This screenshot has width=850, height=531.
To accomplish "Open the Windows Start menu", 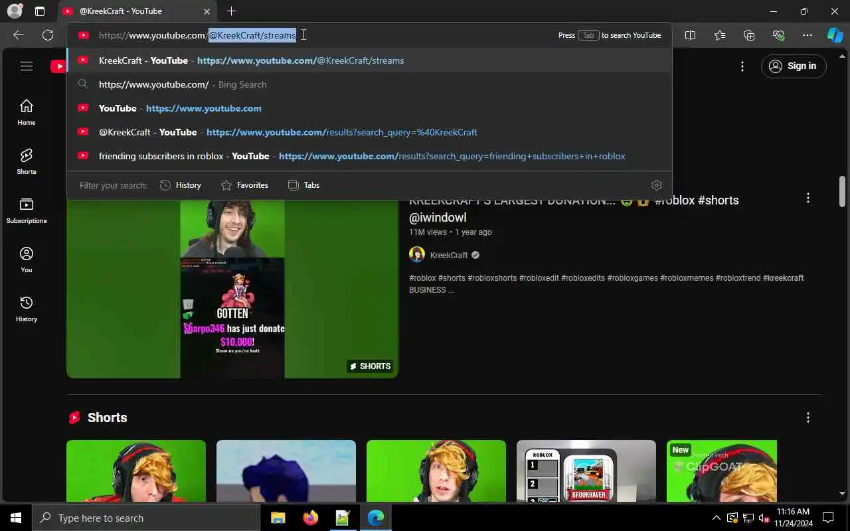I will point(16,518).
